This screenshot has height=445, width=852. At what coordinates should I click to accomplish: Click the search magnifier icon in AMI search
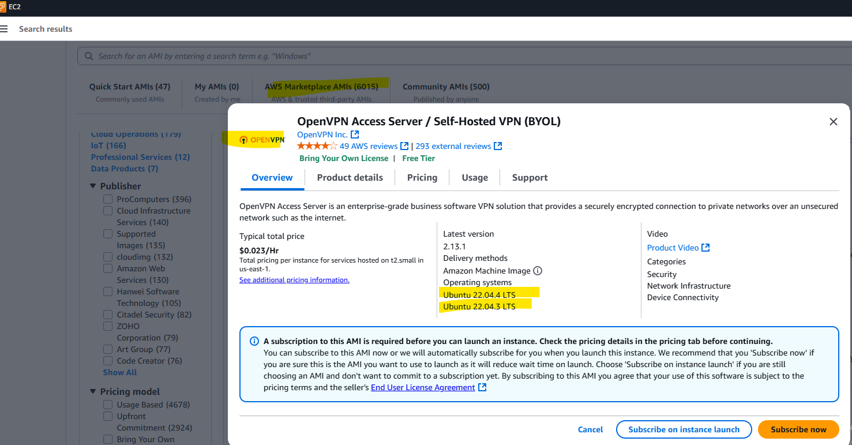tap(89, 56)
